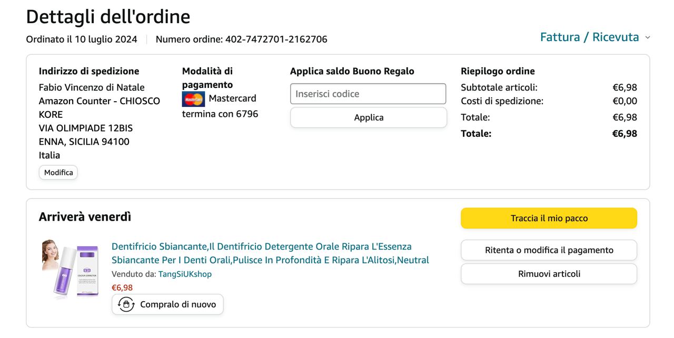Click the red €6,98 item price
The image size is (674, 338).
tap(122, 287)
